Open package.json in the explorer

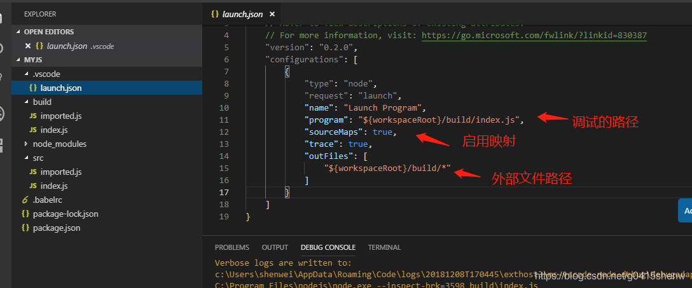pyautogui.click(x=57, y=228)
